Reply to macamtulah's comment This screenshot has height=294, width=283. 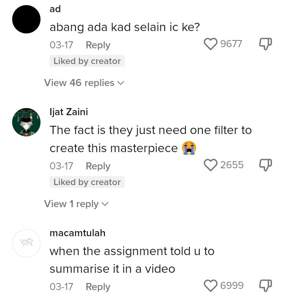pyautogui.click(x=98, y=287)
